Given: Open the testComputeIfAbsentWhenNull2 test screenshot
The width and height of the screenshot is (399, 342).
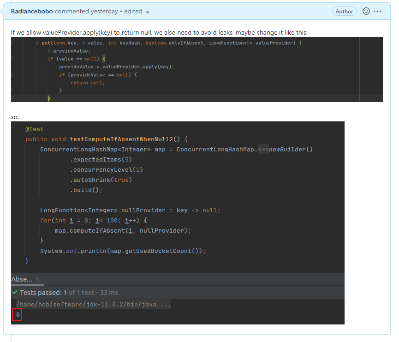Looking at the screenshot, I should 178,223.
